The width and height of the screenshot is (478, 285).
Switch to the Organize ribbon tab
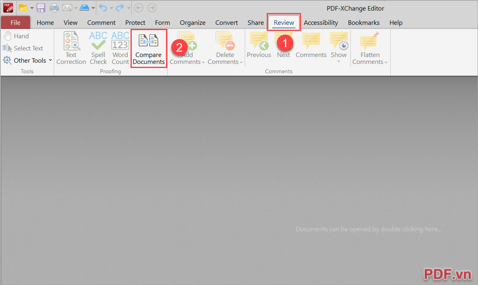[x=193, y=22]
